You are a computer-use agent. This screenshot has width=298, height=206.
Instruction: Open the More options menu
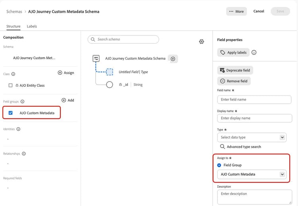click(236, 12)
